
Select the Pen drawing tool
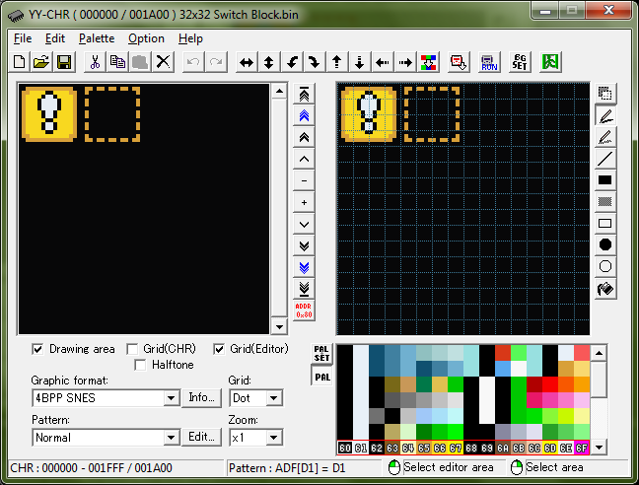pos(605,115)
